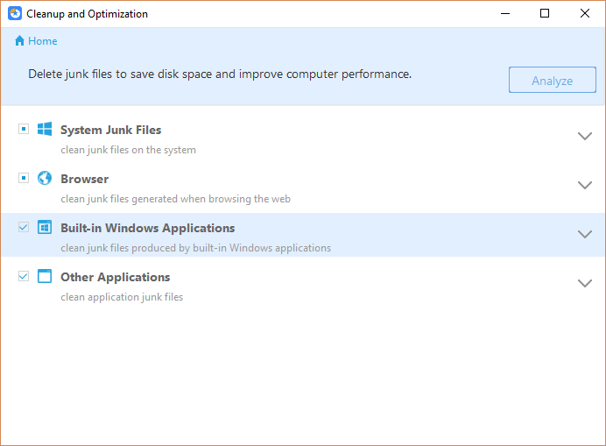Click the house icon beside Home

pyautogui.click(x=20, y=41)
